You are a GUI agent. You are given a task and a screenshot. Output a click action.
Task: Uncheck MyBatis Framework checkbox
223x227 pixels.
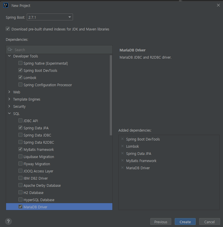[20, 149]
